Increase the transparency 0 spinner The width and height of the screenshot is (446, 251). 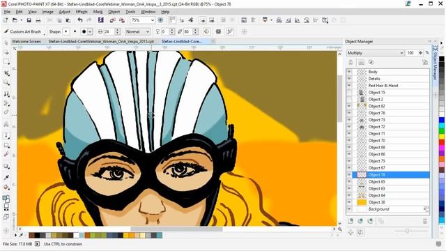171,30
